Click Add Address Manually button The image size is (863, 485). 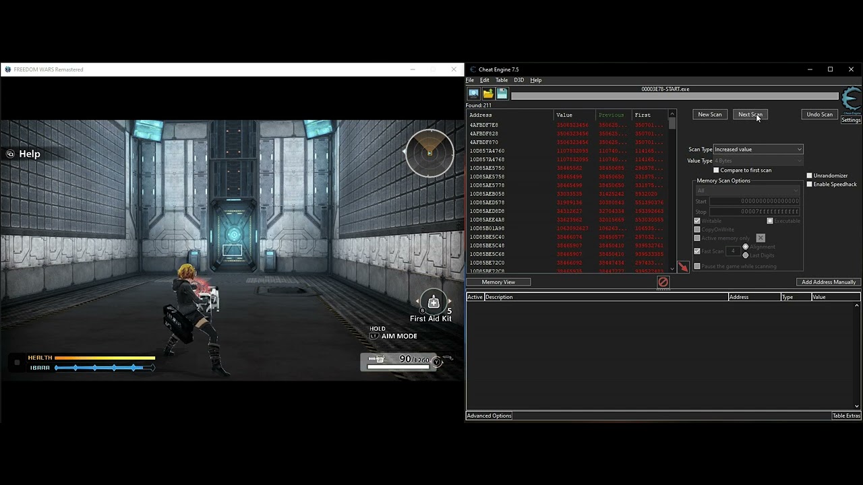[829, 282]
